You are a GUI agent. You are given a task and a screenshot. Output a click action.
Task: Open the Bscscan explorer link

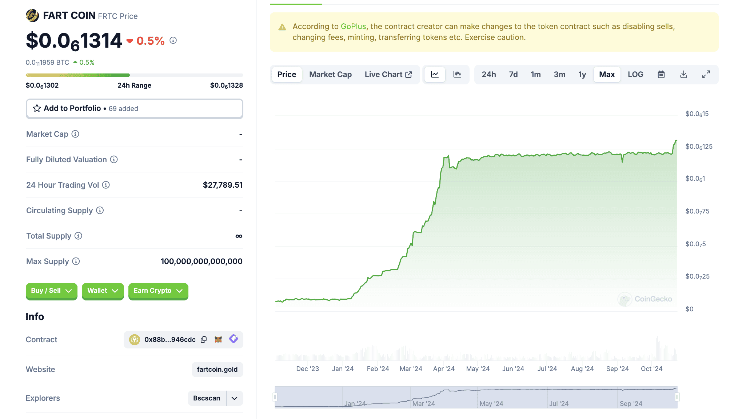click(x=207, y=398)
